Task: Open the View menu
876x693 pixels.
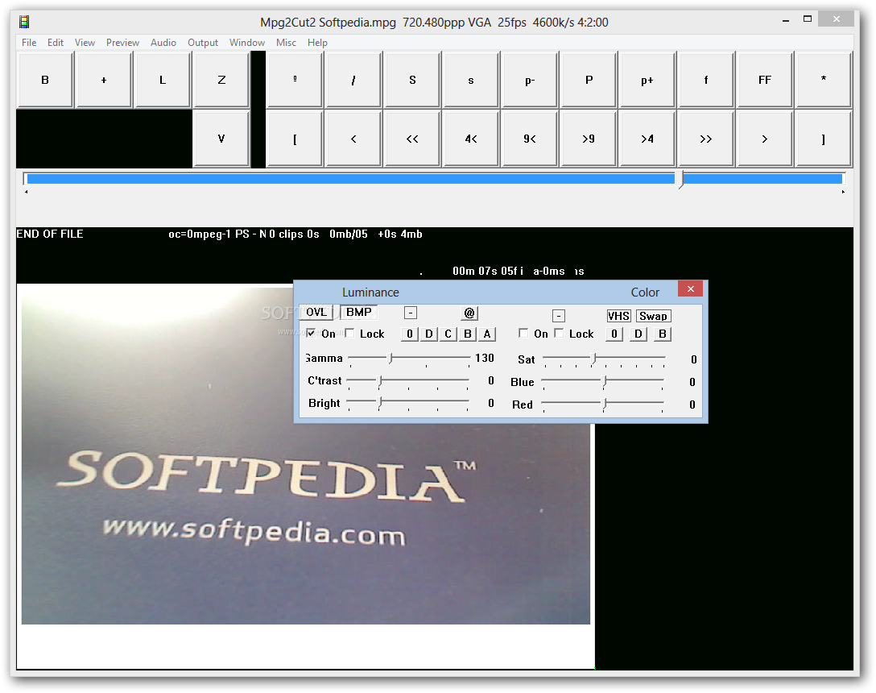Action: pyautogui.click(x=85, y=43)
